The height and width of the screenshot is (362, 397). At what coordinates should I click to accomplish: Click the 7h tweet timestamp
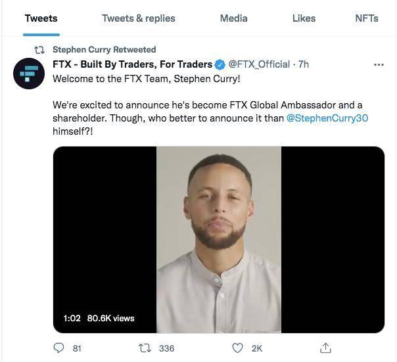click(x=304, y=64)
